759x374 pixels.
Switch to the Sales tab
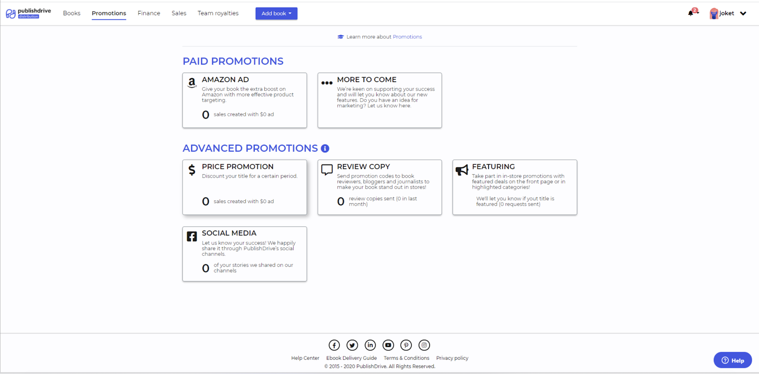(179, 13)
